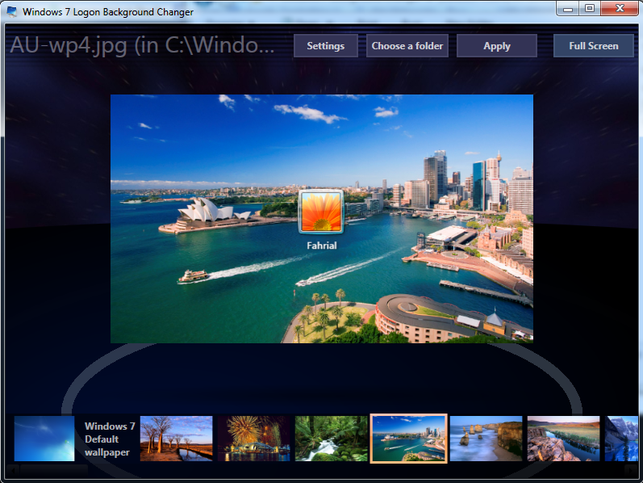The height and width of the screenshot is (483, 643).
Task: Minimize the Logon Background Changer window
Action: [568, 9]
